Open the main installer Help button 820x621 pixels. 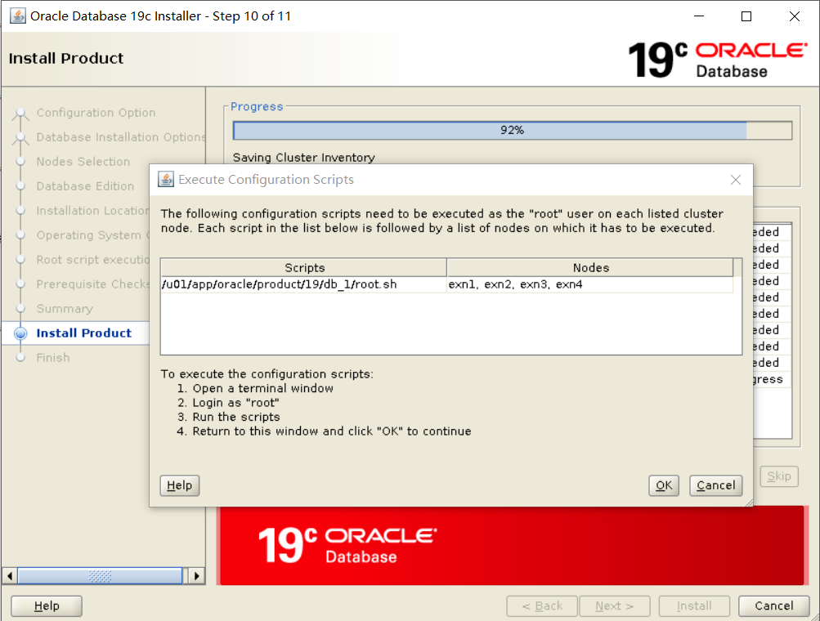[47, 605]
